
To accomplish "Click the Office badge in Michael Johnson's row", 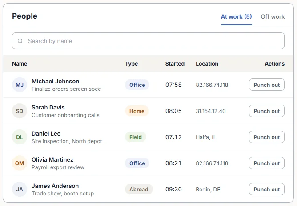I will [137, 85].
